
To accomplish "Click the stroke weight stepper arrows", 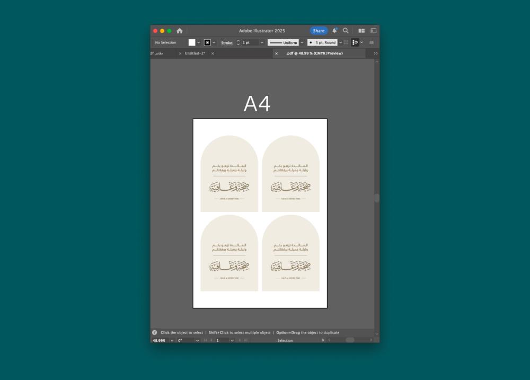I will tap(238, 42).
